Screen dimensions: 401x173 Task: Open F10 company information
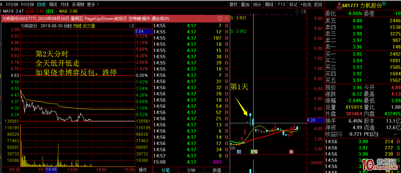[x=281, y=4]
